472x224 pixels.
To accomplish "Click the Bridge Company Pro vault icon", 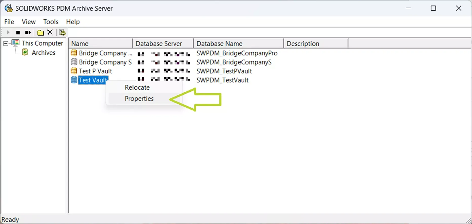I will click(x=74, y=53).
